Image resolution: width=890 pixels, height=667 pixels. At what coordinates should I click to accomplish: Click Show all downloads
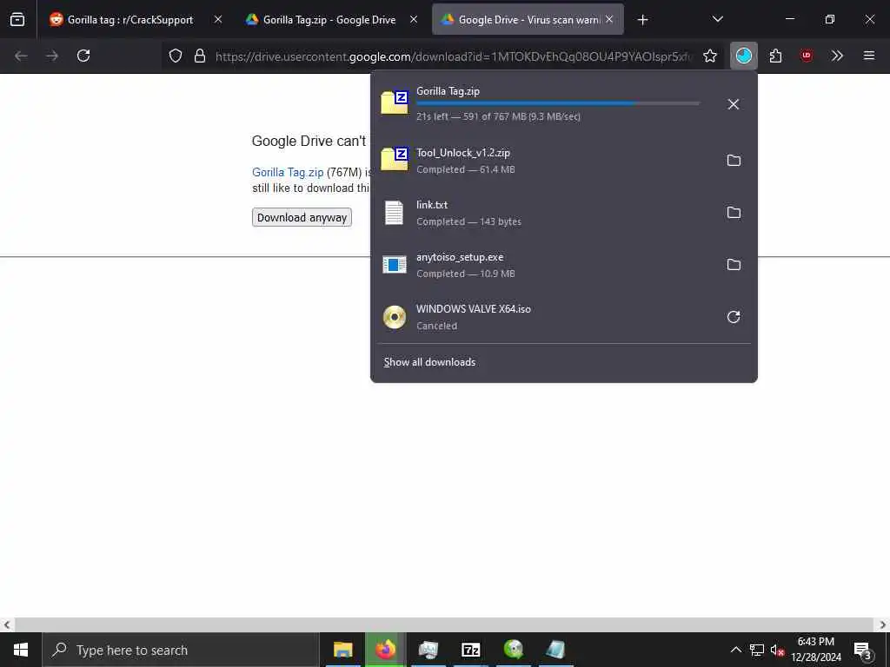pos(429,362)
